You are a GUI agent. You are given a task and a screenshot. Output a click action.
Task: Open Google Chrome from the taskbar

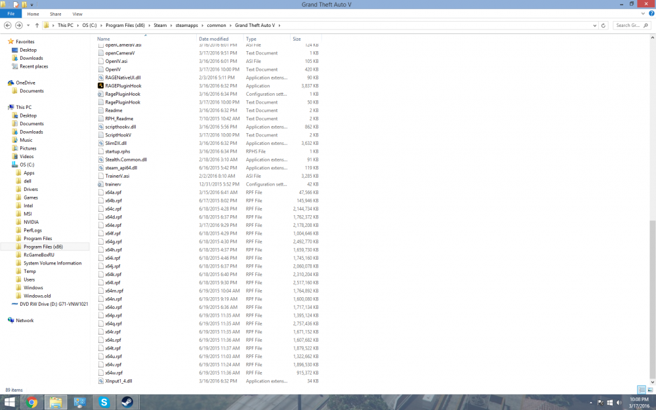31,402
